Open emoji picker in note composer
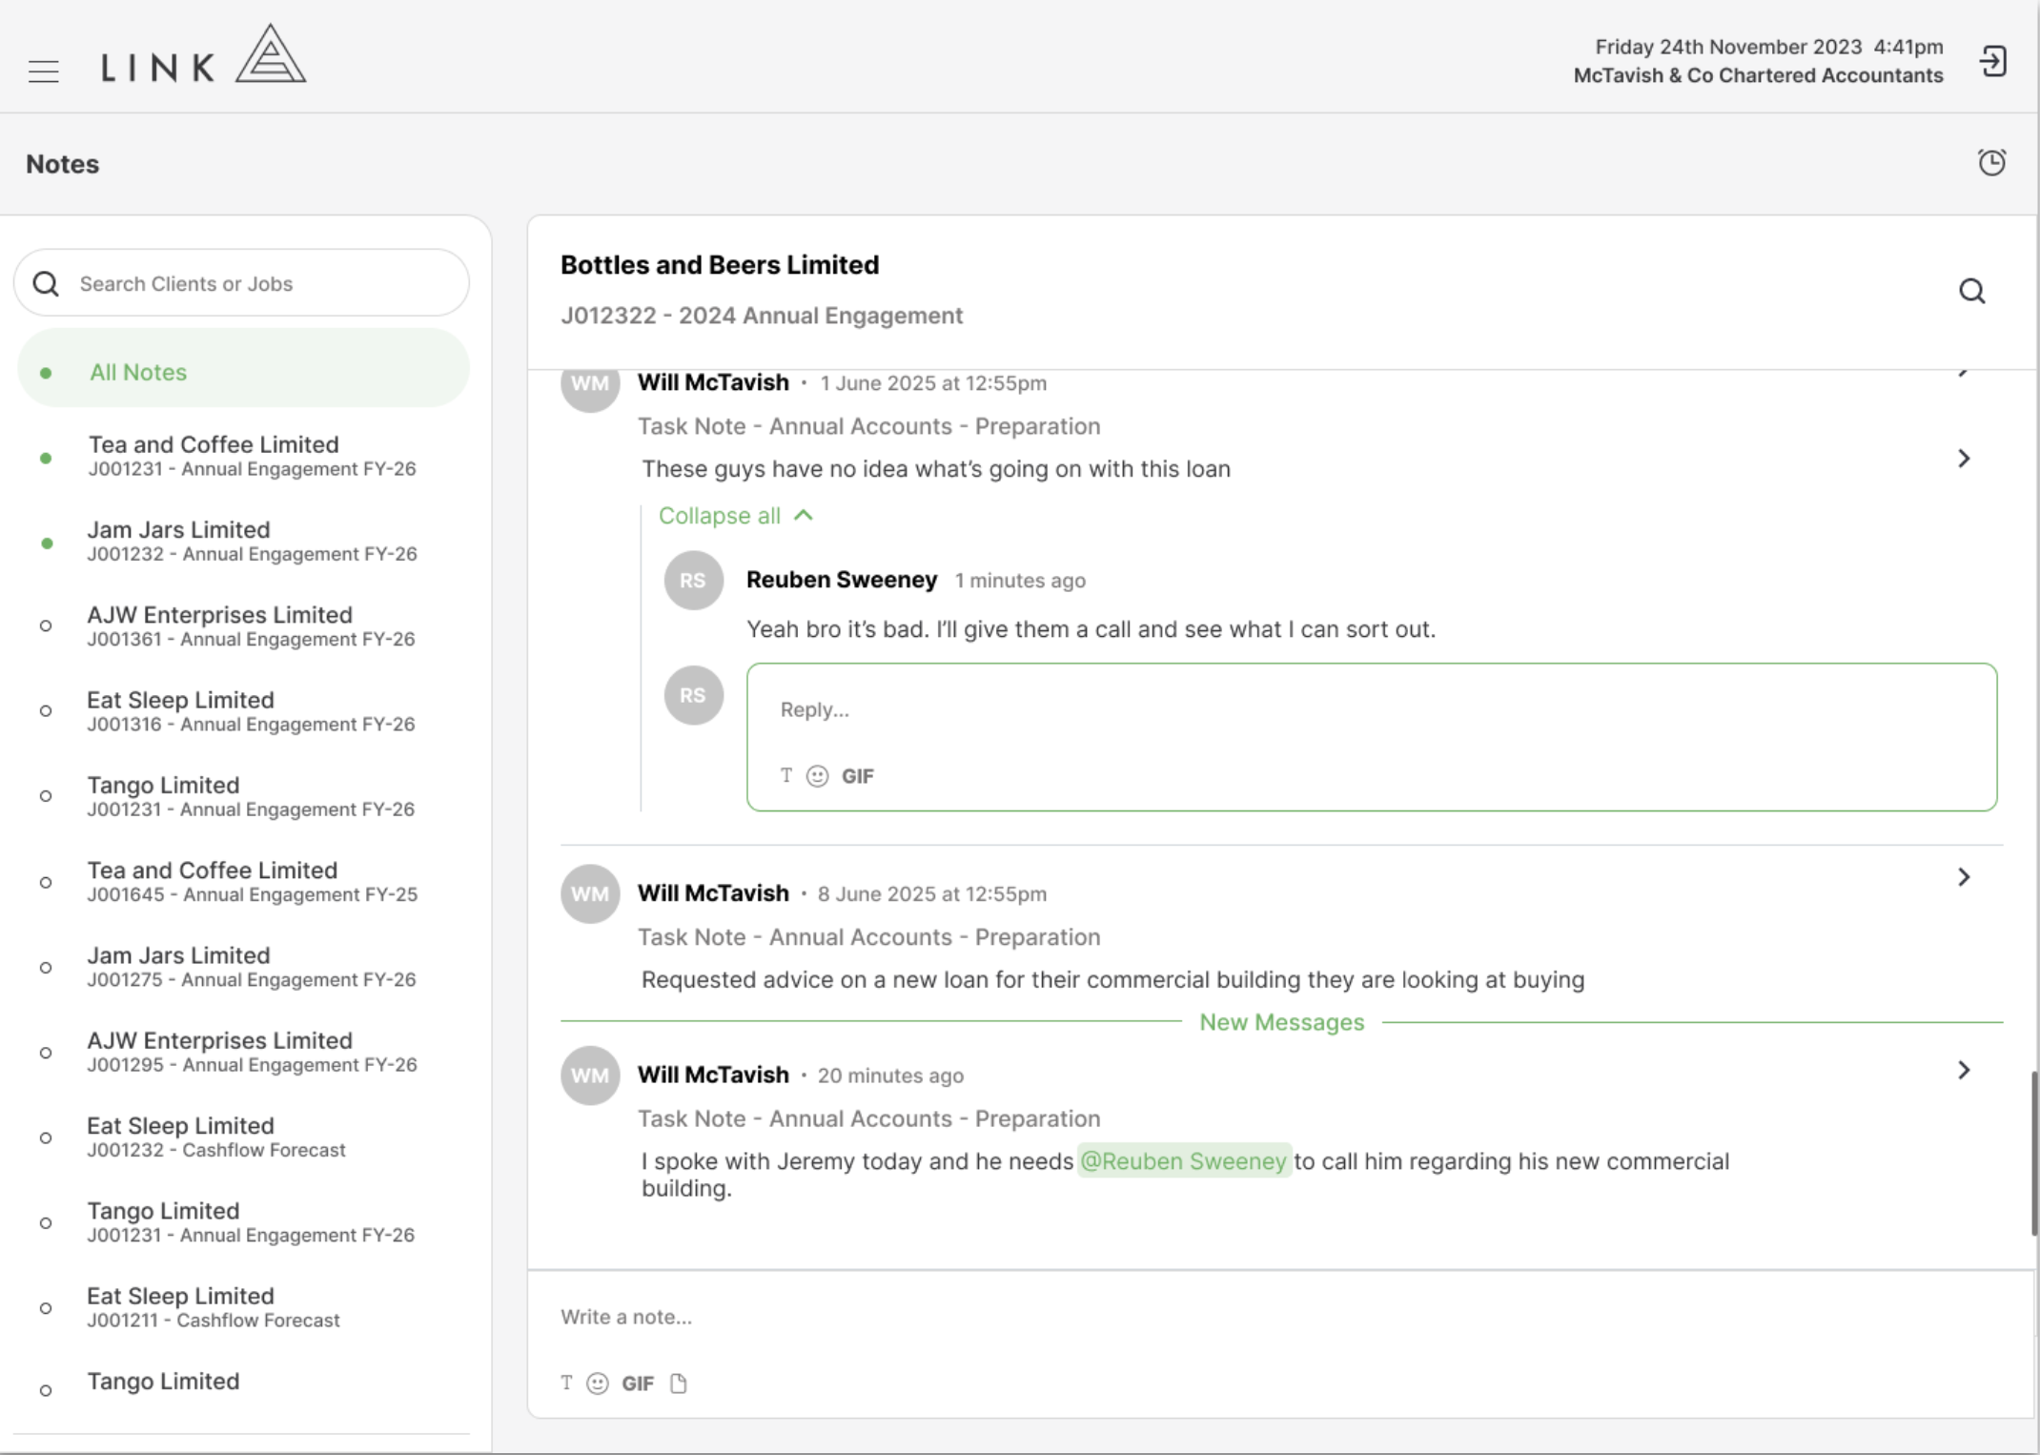 coord(598,1383)
